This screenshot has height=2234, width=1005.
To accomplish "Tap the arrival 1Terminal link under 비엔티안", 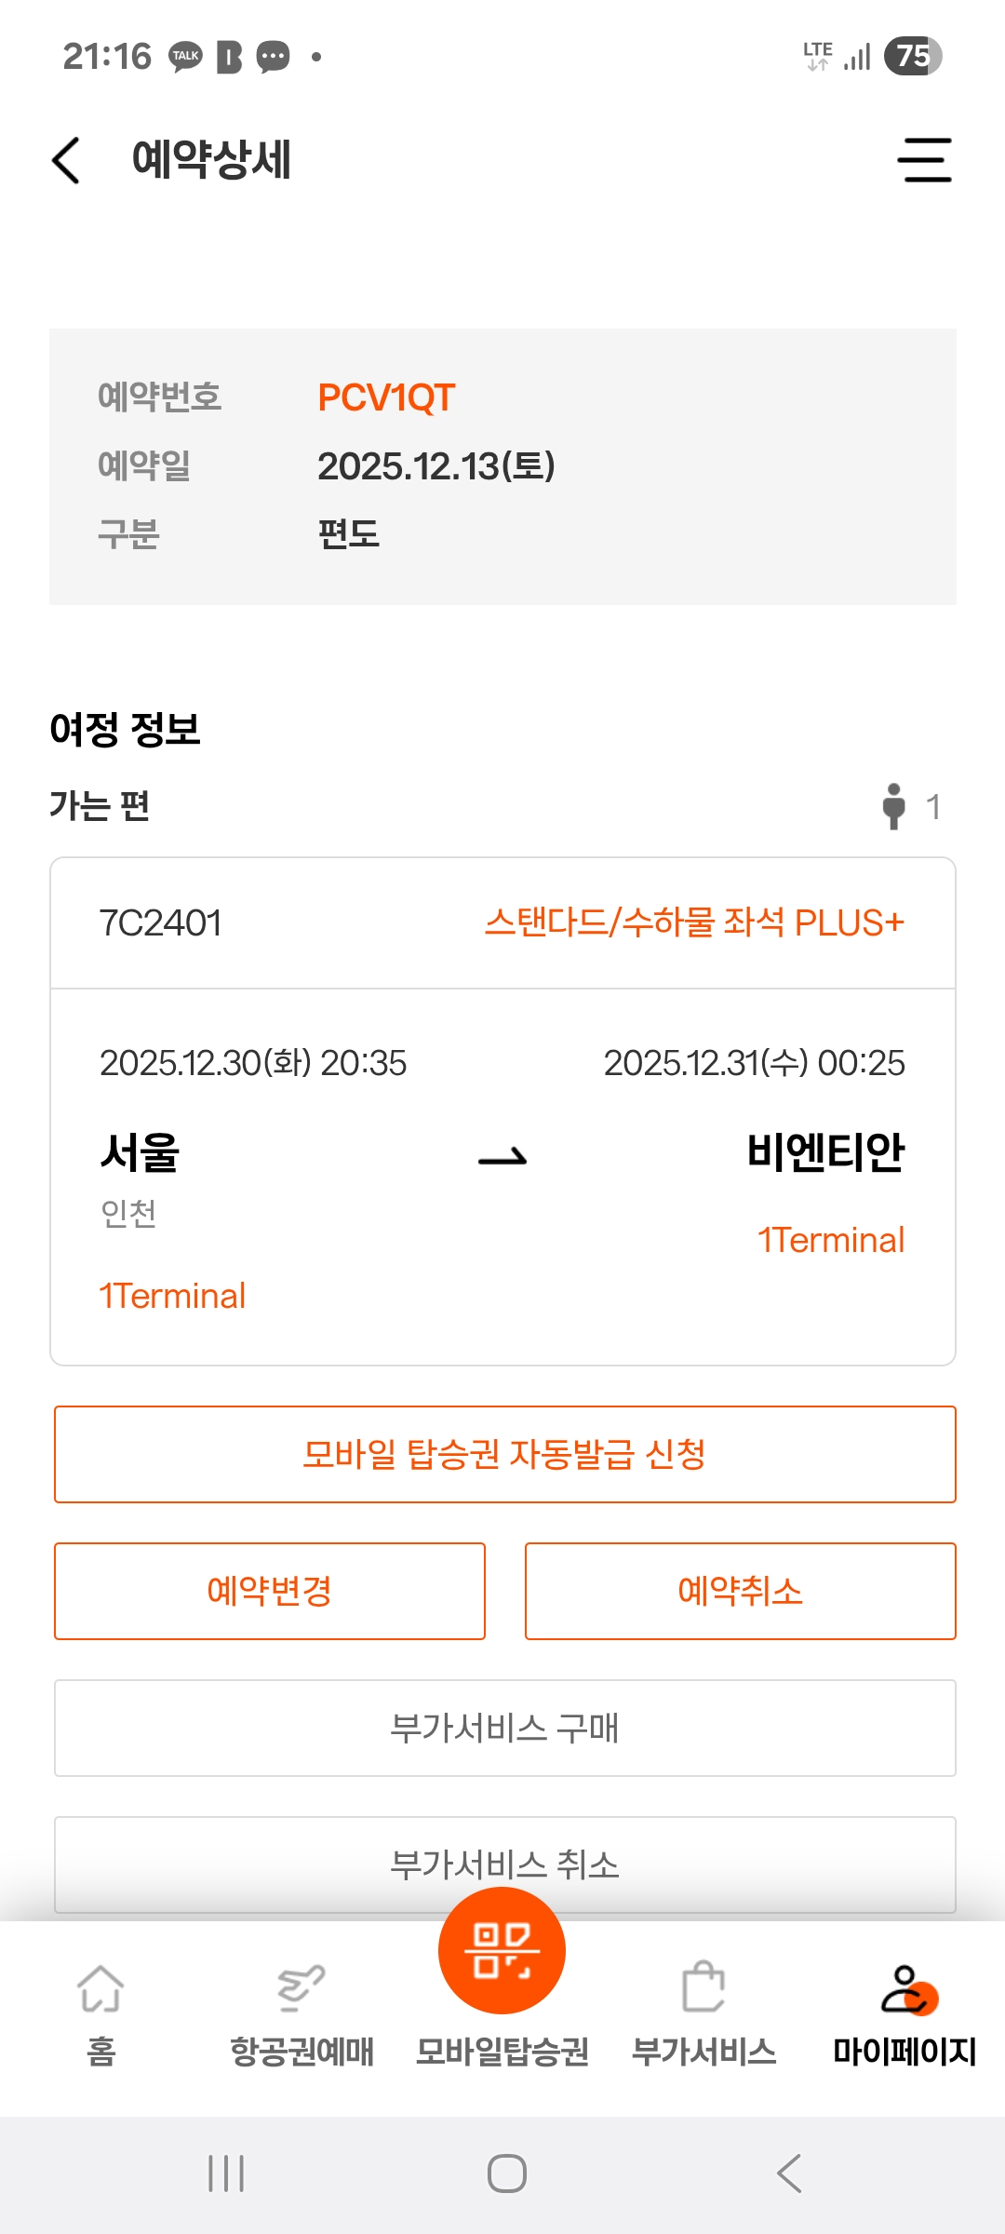I will [831, 1240].
